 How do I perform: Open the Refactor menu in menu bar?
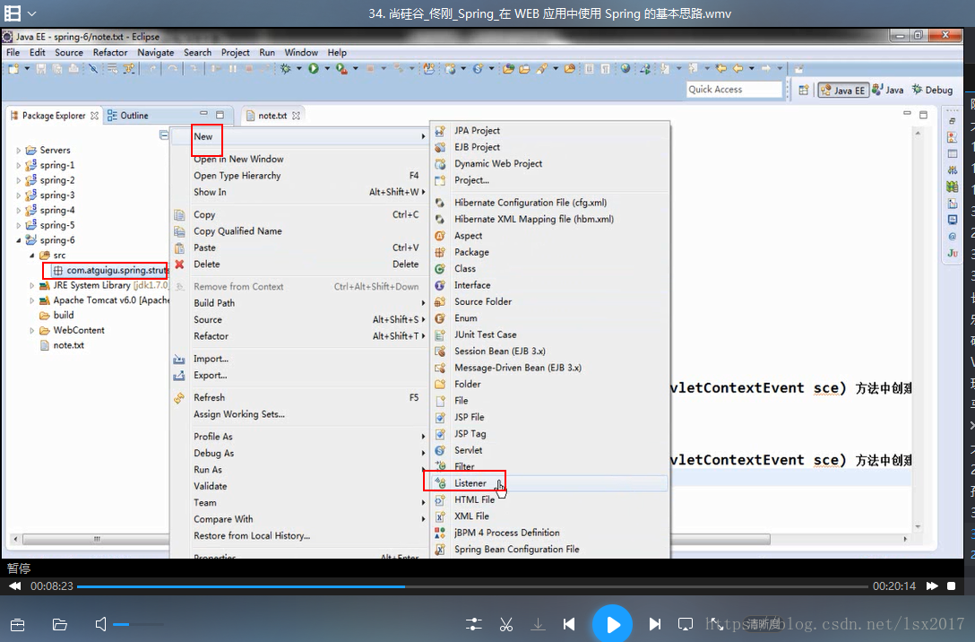tap(110, 53)
